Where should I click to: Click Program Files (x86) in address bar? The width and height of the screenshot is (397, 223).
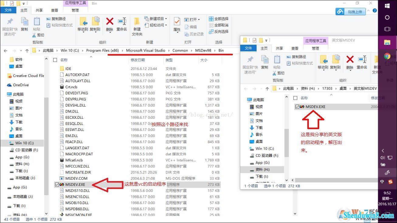[102, 50]
